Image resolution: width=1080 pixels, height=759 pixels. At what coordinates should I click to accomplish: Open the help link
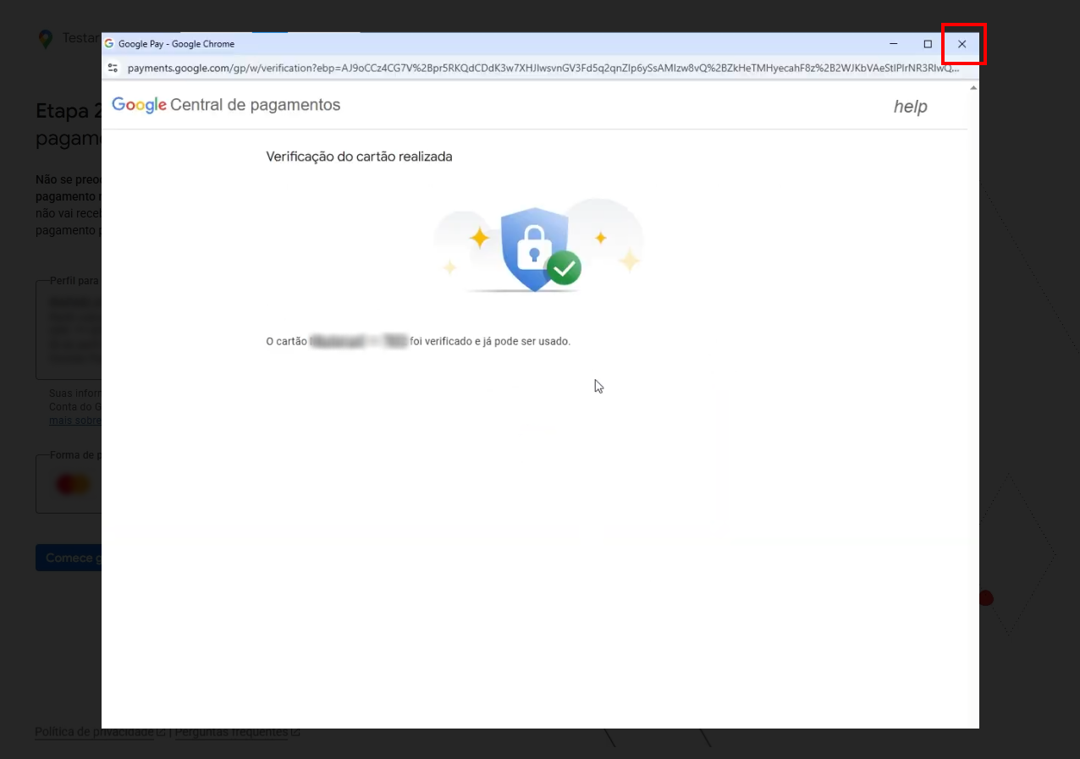(x=911, y=107)
